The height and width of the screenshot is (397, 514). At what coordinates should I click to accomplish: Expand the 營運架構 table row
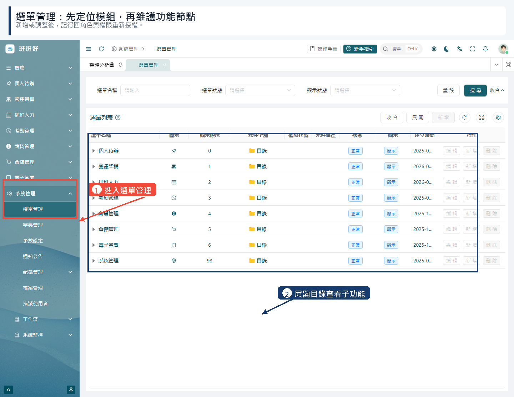[x=94, y=166]
